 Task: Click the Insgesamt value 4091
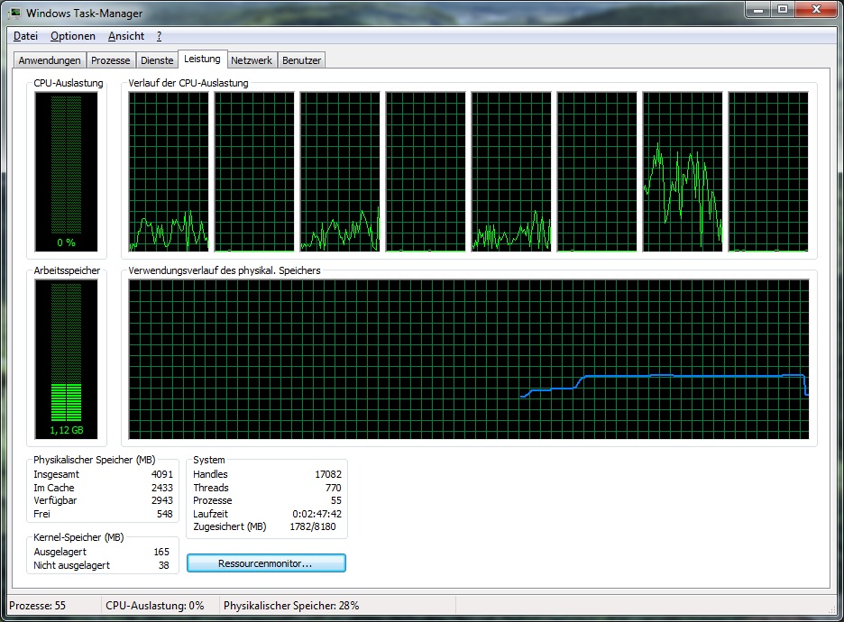click(162, 474)
